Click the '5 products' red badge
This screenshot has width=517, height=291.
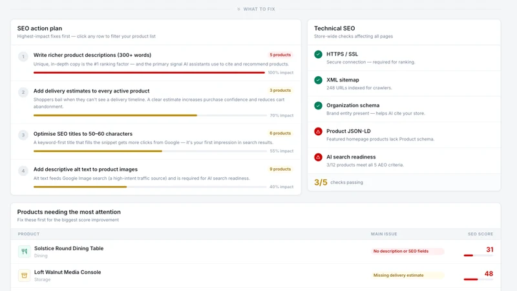pos(280,55)
